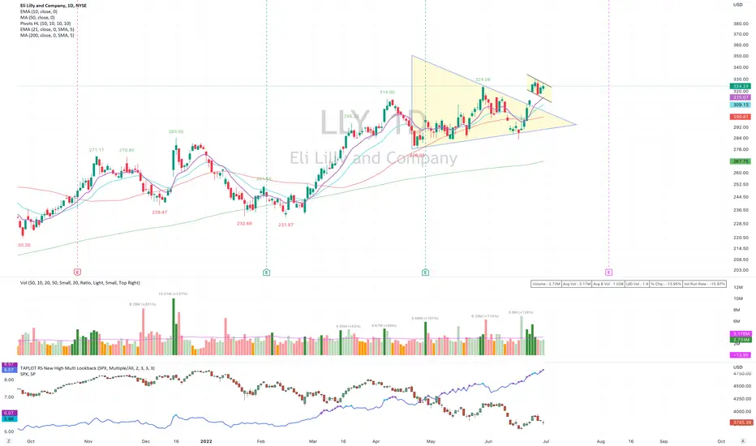Click the 271.11 pivot high label
Viewport: 756px width, 446px height.
[97, 150]
